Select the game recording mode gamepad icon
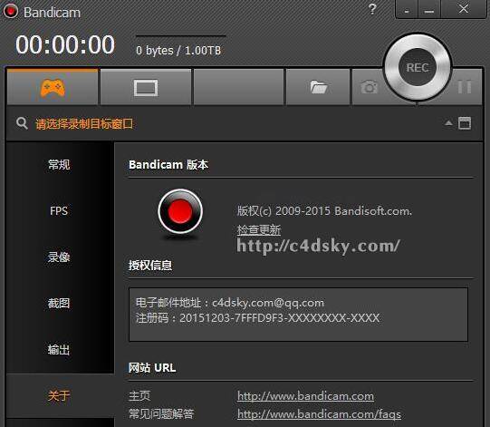Image resolution: width=490 pixels, height=427 pixels. click(53, 87)
